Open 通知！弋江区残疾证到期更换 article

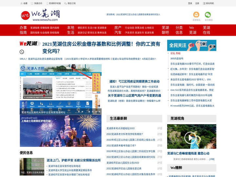[134, 81]
